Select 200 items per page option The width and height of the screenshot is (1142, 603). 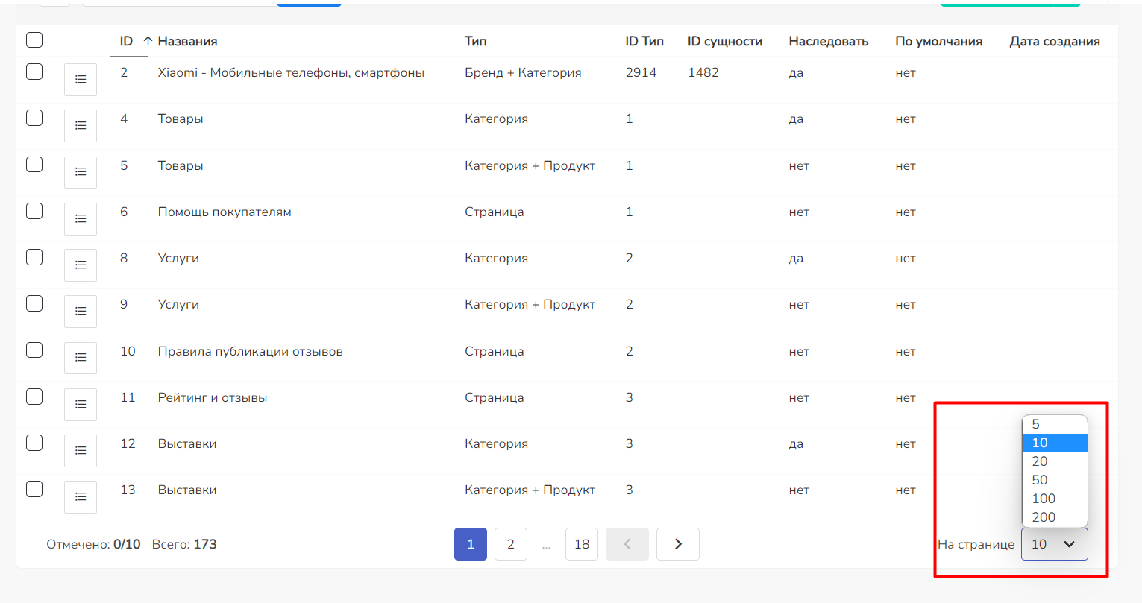[x=1044, y=517]
